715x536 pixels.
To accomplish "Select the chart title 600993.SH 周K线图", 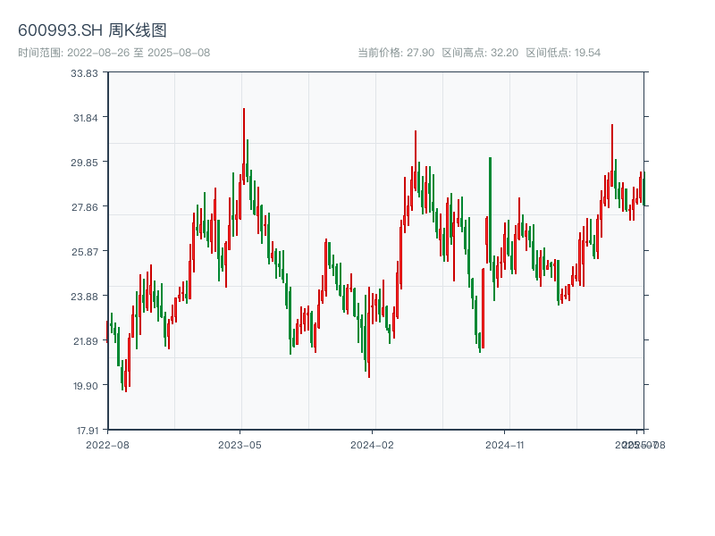I will click(x=92, y=30).
